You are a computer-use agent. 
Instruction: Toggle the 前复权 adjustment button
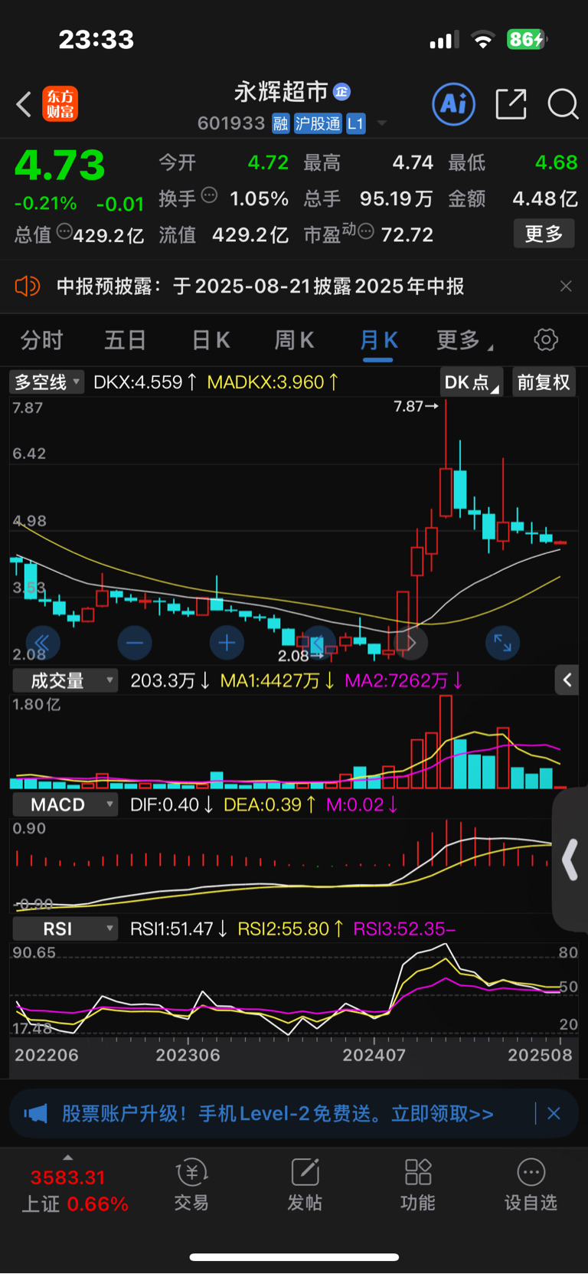coord(544,382)
